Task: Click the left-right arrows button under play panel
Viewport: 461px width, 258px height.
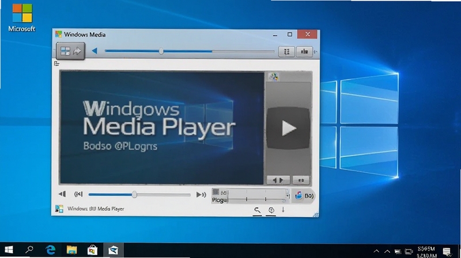Action: point(278,180)
